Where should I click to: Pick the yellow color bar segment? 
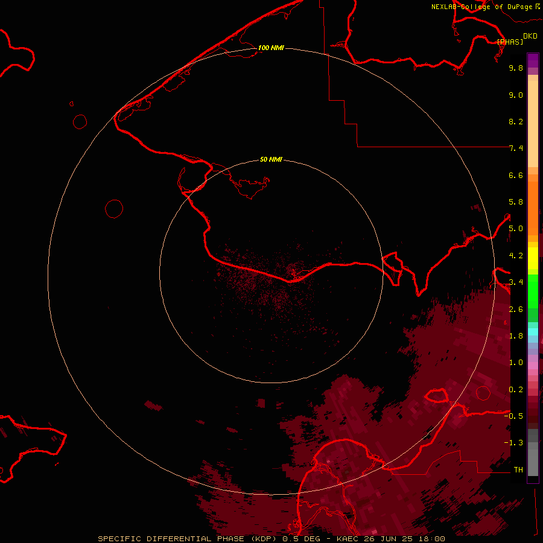pos(533,258)
